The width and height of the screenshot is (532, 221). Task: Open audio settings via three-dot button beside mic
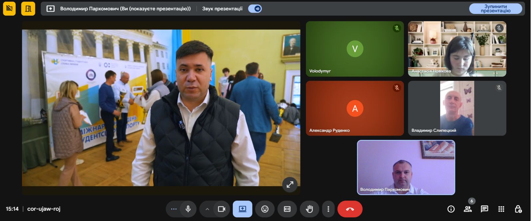174,209
